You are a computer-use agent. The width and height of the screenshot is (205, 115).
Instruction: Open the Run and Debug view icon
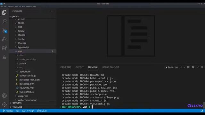click(4, 39)
